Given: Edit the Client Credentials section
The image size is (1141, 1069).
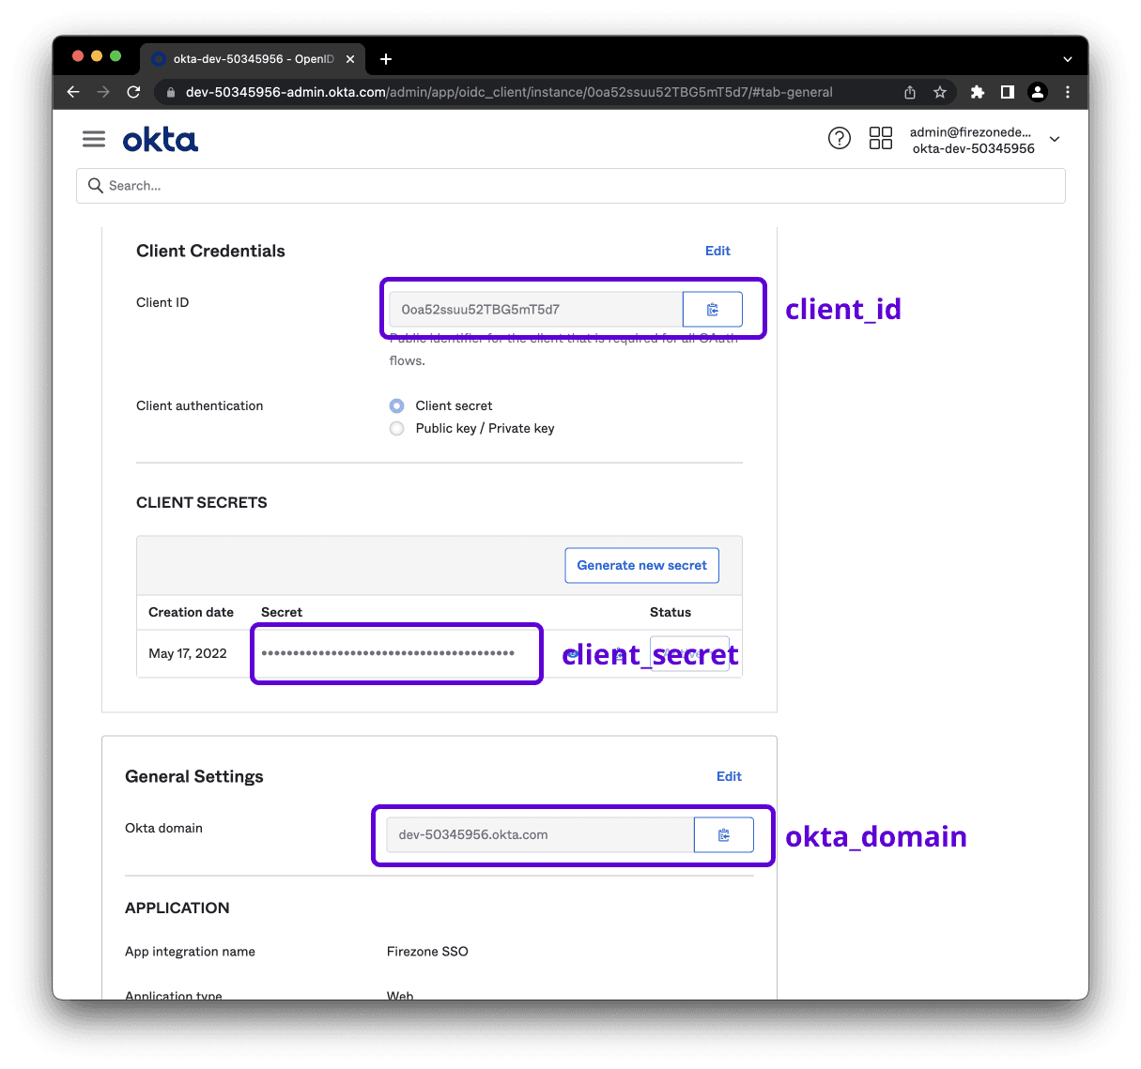Looking at the screenshot, I should [x=717, y=251].
